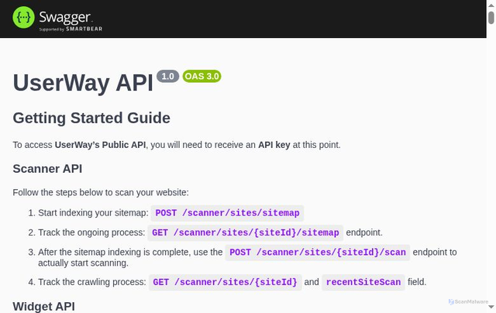Viewport: 496px width, 313px height.
Task: Click the POST /scanner/sites/{siteId}/scan code snippet
Action: 318,253
